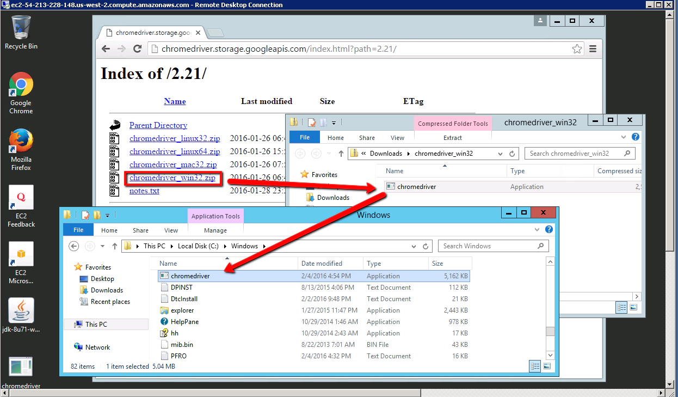Screen dimensions: 678x397
Task: Open Chrome's menu via the hamburger icon
Action: pyautogui.click(x=593, y=48)
